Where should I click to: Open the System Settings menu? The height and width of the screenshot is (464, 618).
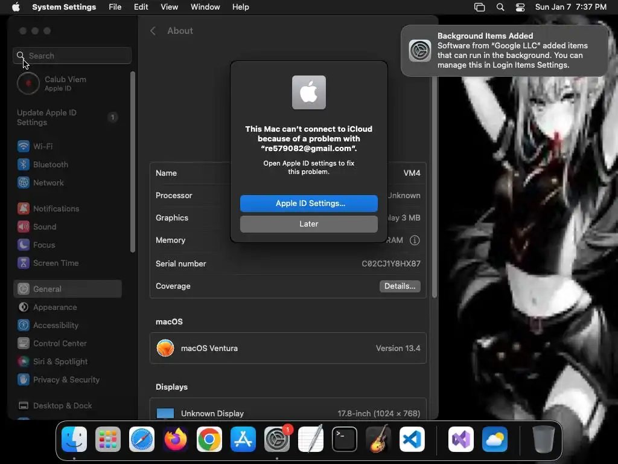tap(64, 7)
